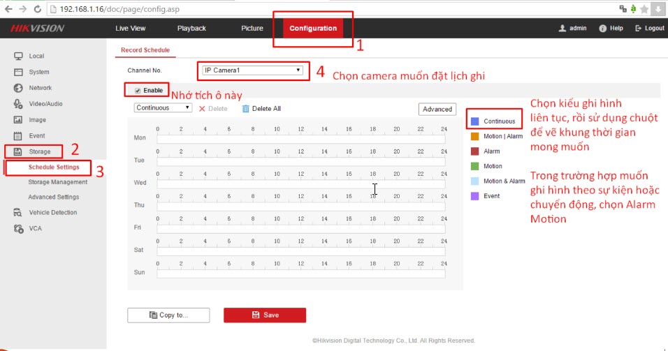This screenshot has height=351, width=668.
Task: Click the Network globe icon
Action: coord(19,88)
